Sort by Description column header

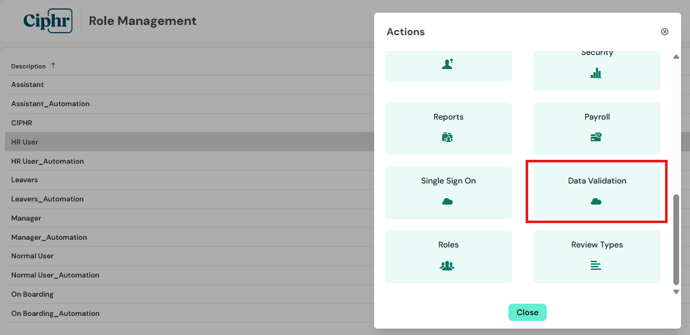coord(29,66)
